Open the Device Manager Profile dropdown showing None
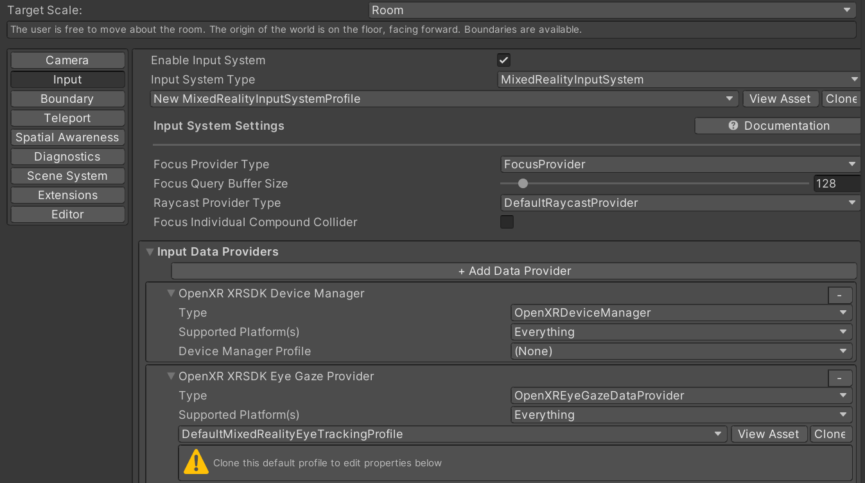This screenshot has width=865, height=483. pyautogui.click(x=681, y=351)
